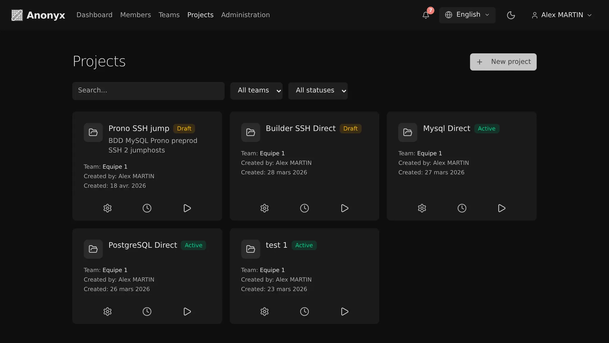Click the Anonyx logo
Screen dimensions: 609x343
tap(38, 15)
